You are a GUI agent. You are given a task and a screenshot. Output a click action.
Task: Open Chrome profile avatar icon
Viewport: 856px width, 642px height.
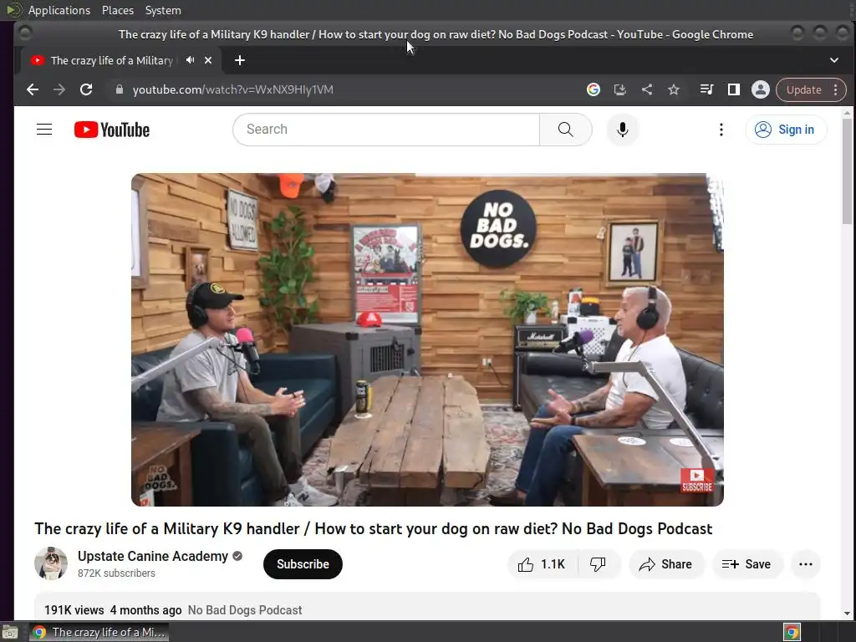click(x=761, y=89)
